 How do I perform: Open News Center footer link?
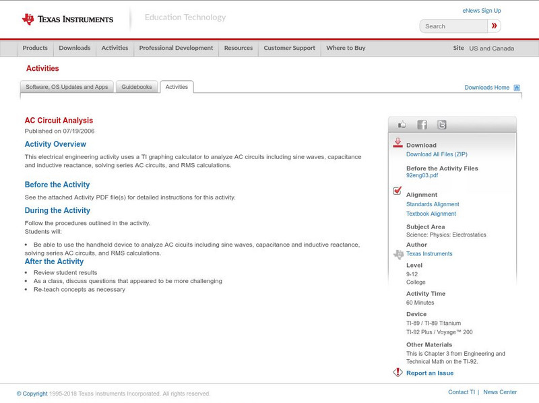[x=500, y=392]
